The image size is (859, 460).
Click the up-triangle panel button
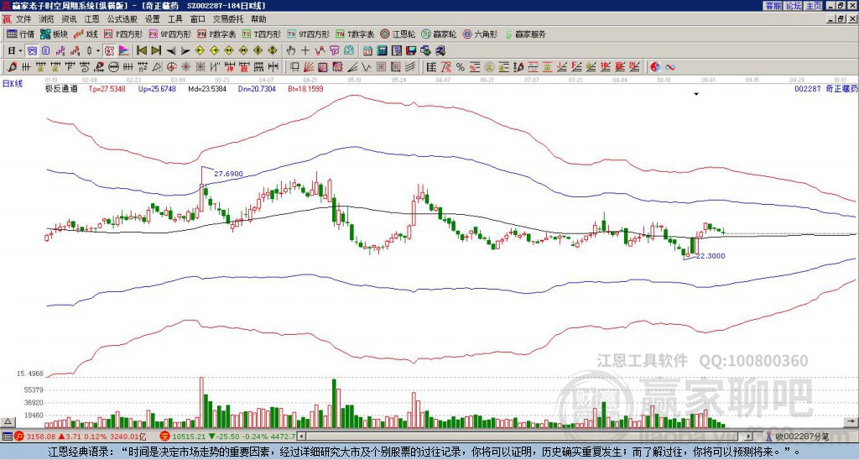tap(8, 421)
